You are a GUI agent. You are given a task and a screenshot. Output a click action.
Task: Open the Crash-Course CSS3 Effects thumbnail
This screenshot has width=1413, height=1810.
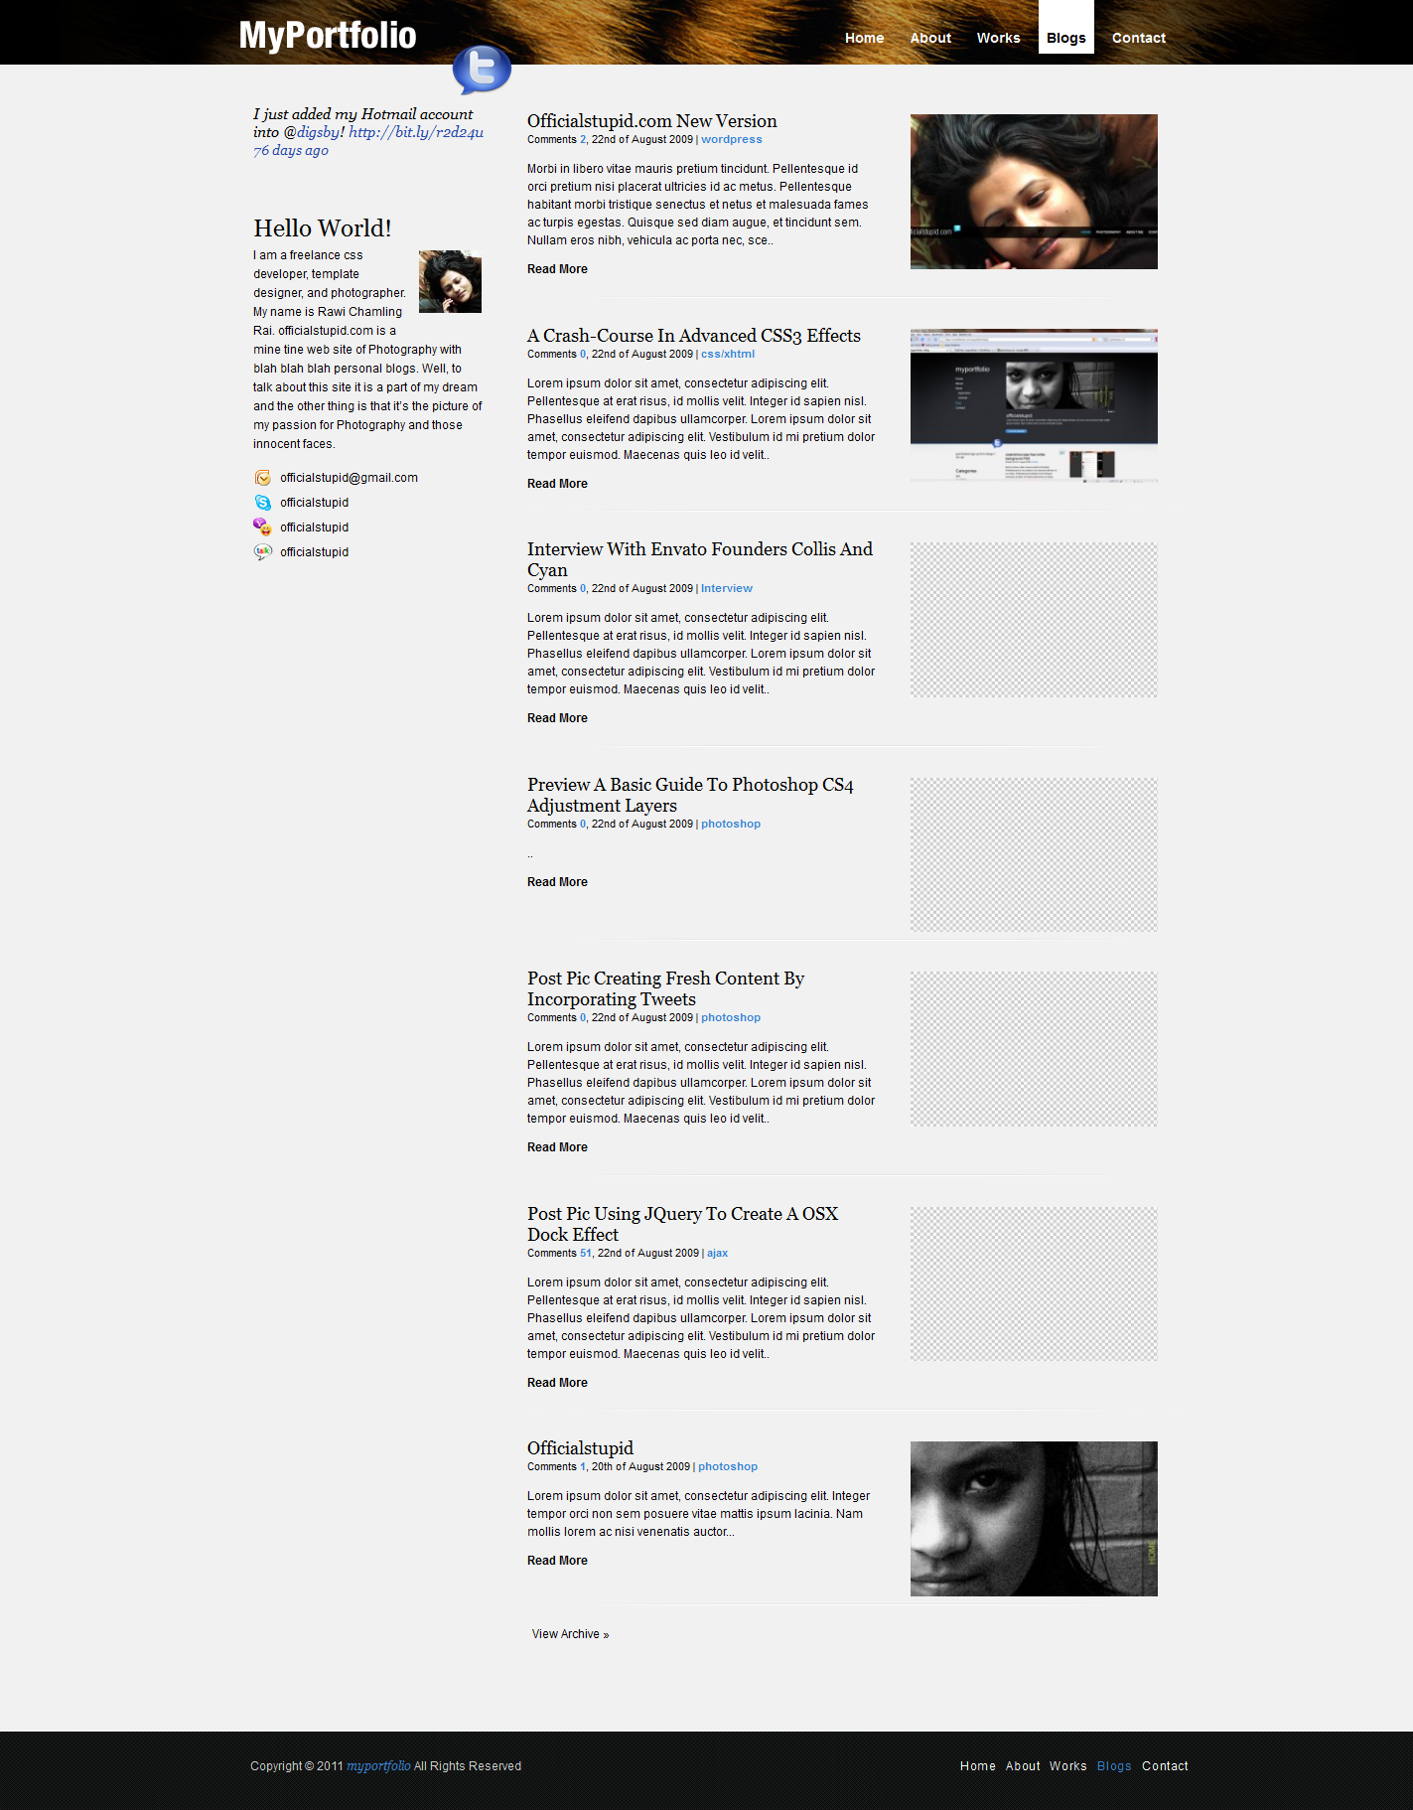[1034, 406]
